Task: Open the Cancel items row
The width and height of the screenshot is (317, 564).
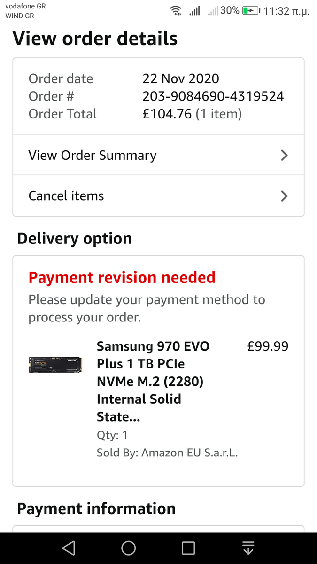Action: click(x=66, y=196)
